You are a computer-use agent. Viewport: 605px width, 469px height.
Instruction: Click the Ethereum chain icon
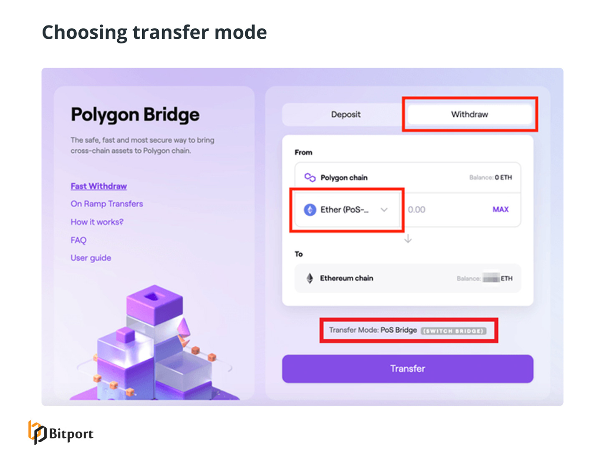tap(309, 278)
